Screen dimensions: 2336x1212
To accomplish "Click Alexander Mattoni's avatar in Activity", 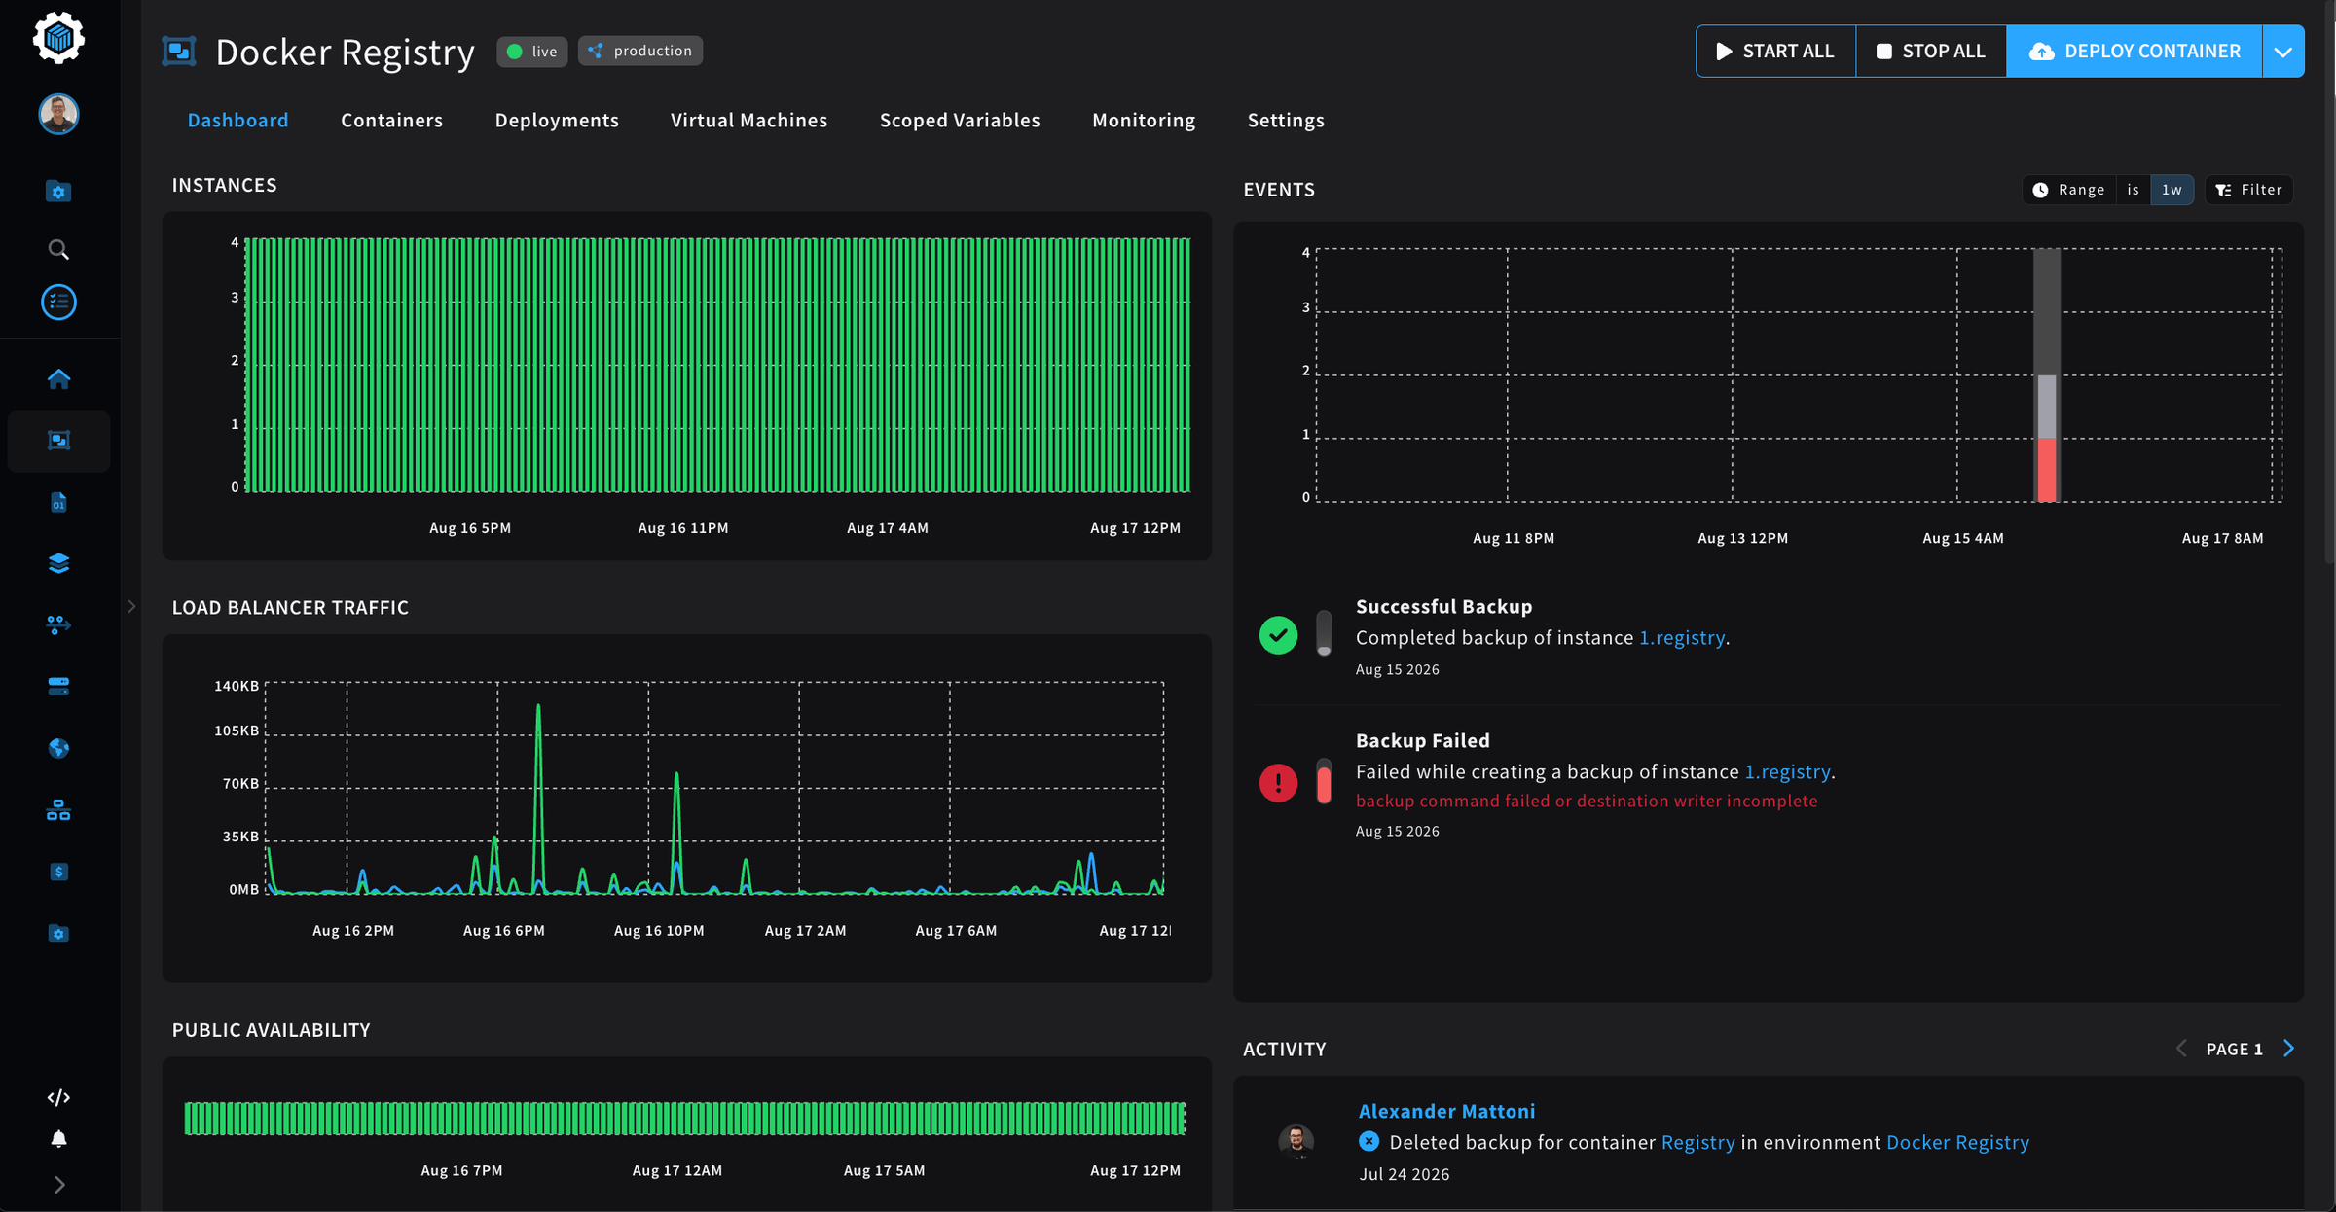I will click(x=1296, y=1140).
